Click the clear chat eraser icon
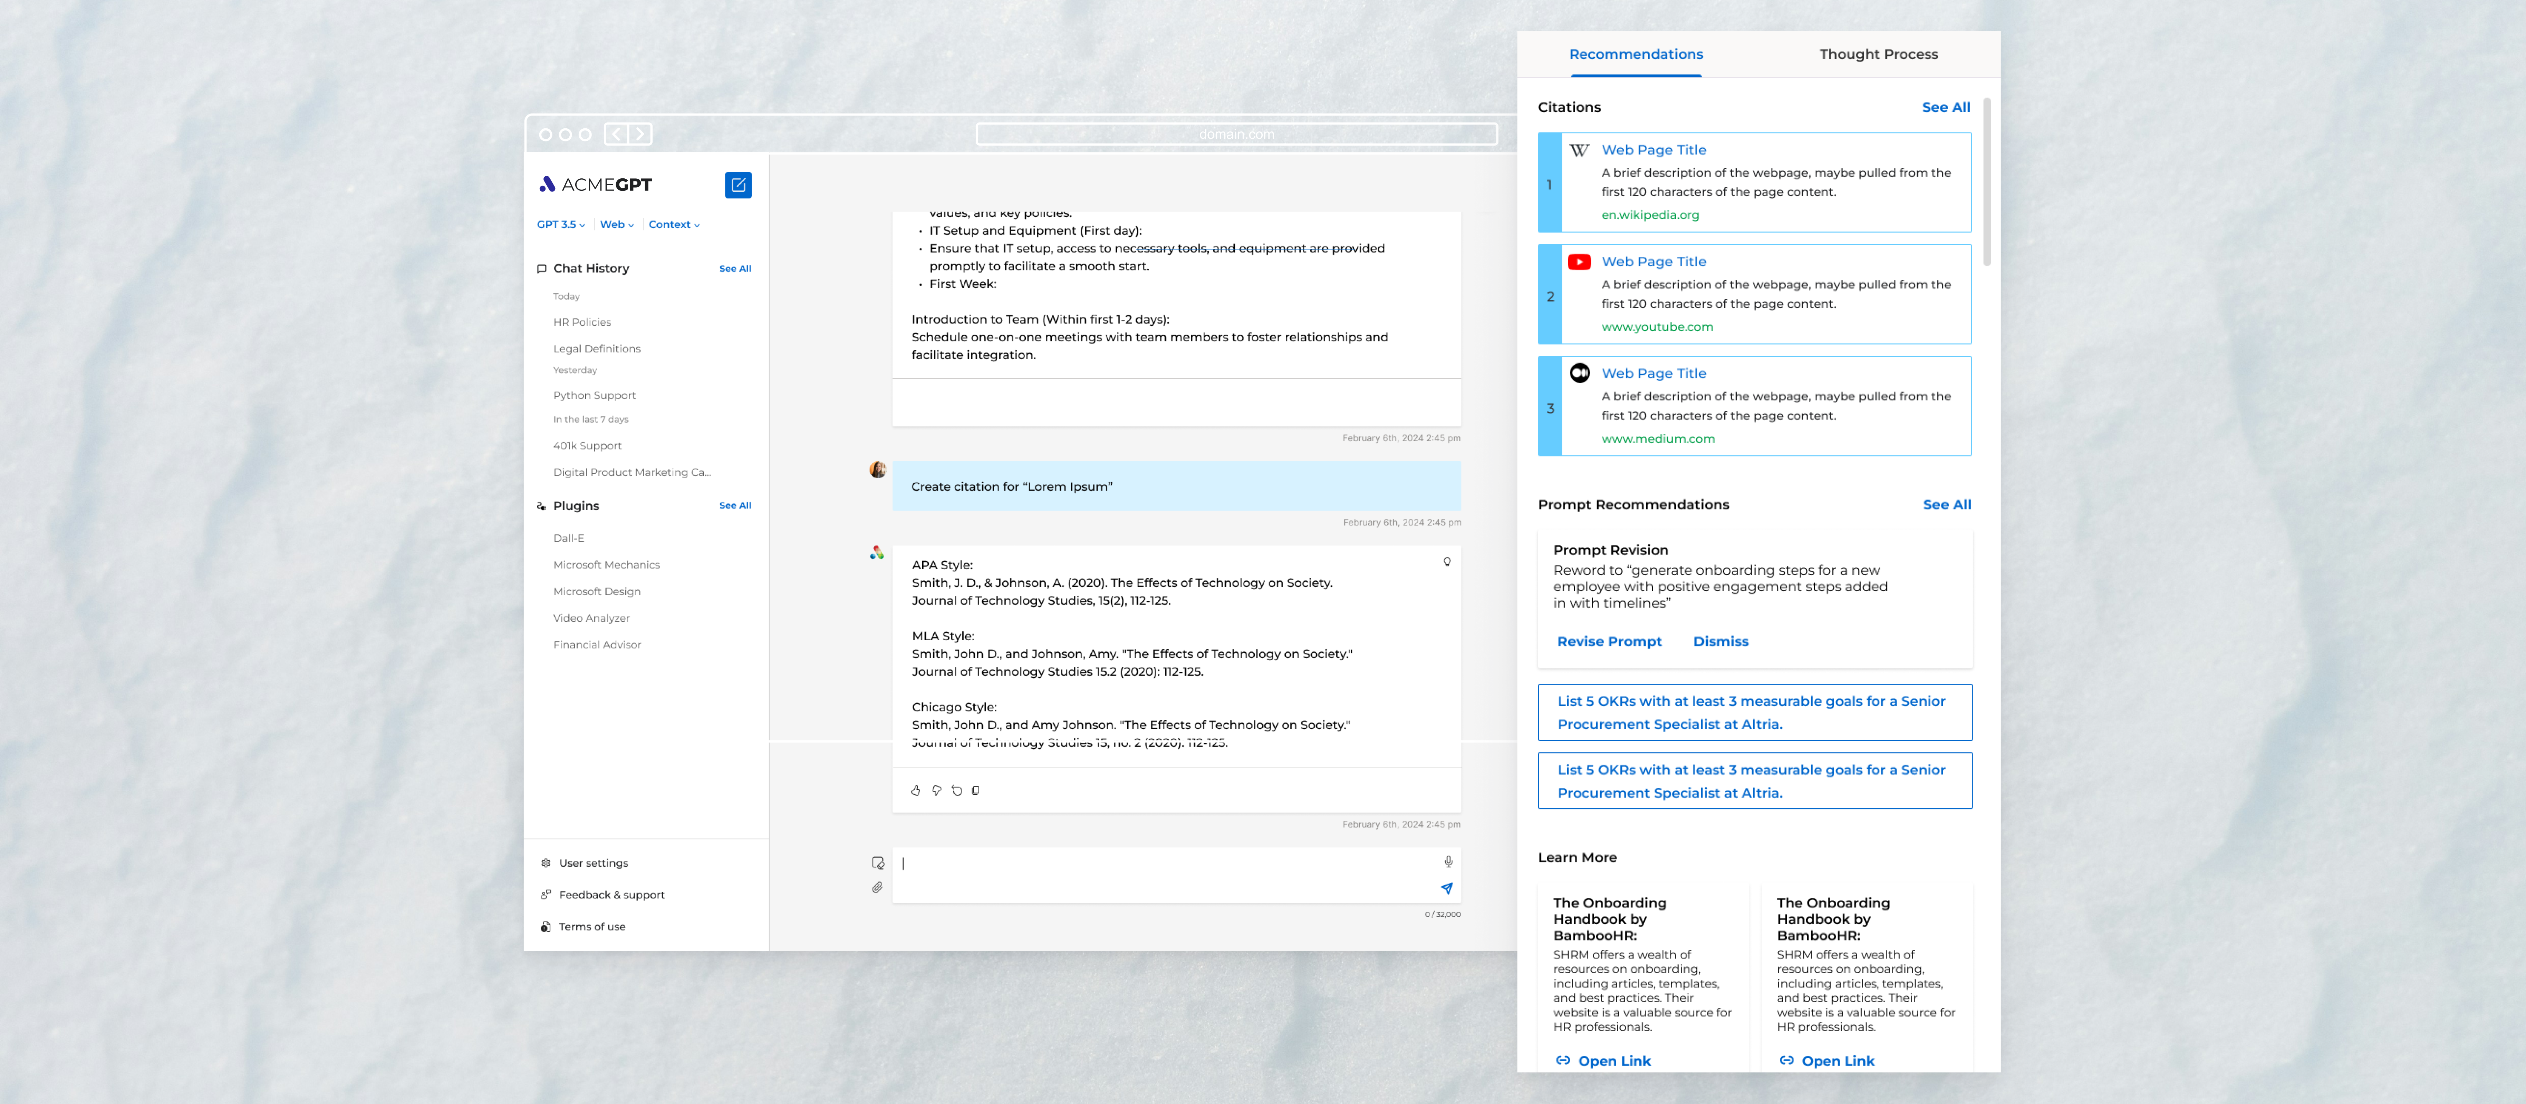Viewport: 2526px width, 1104px height. pyautogui.click(x=878, y=863)
